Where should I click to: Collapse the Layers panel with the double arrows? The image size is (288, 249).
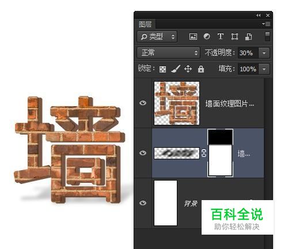259,16
